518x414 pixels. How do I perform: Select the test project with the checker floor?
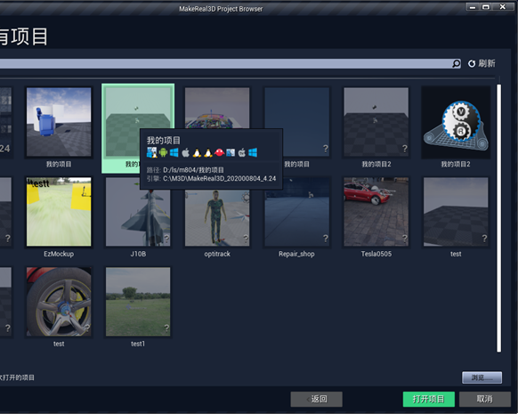[456, 217]
